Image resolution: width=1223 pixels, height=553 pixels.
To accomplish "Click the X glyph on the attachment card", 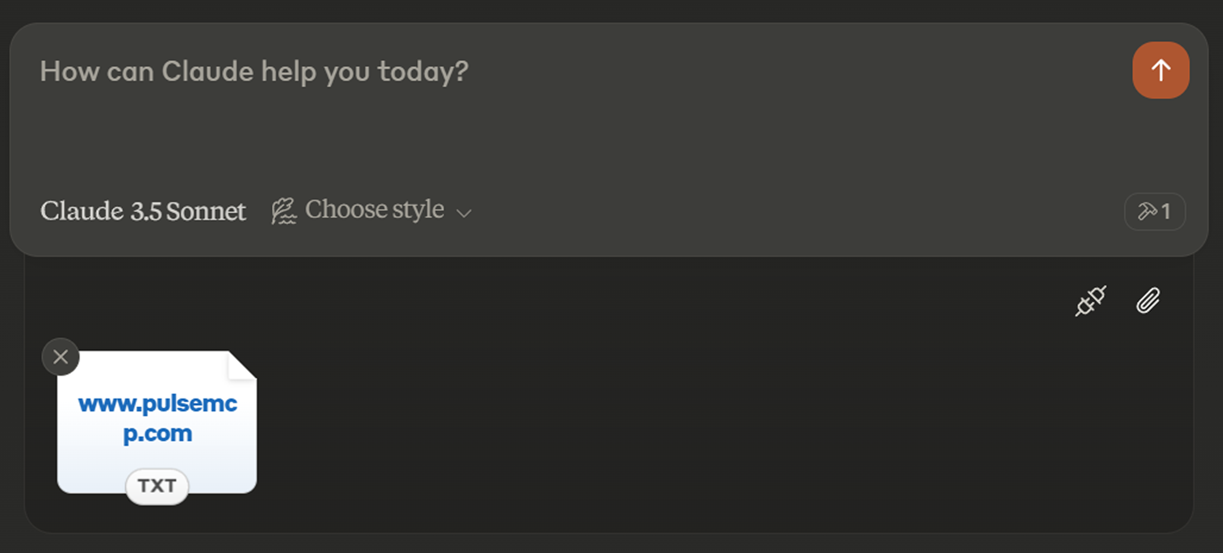I will (61, 357).
